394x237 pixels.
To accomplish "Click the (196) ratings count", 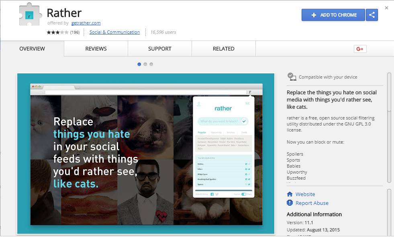I will (x=75, y=32).
